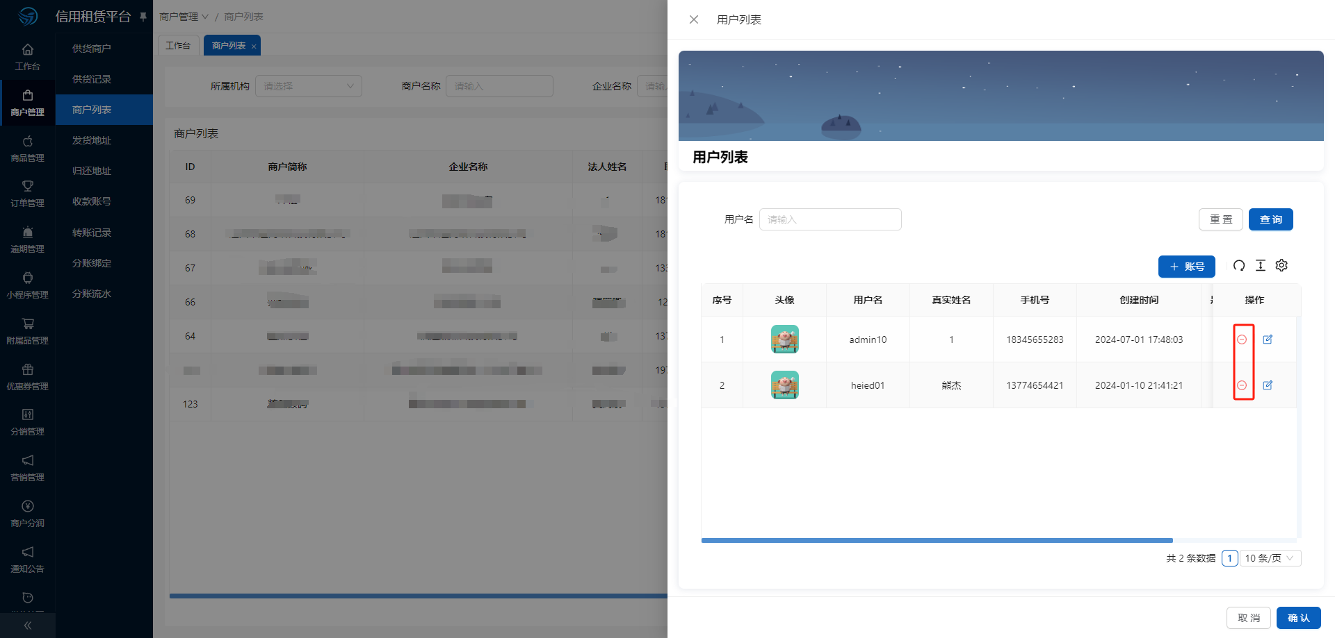Open 订单管理 in the left sidebar
1335x638 pixels.
point(27,194)
